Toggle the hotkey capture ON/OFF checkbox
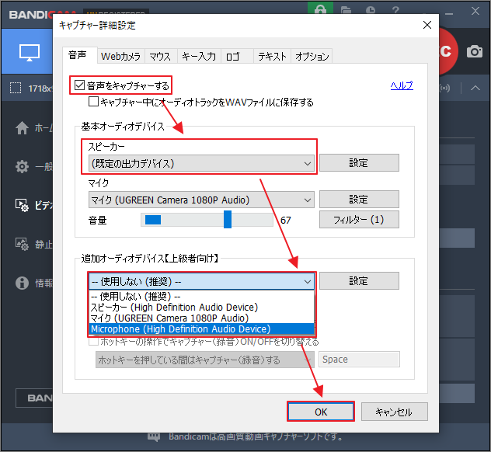Image resolution: width=491 pixels, height=452 pixels. (93, 341)
